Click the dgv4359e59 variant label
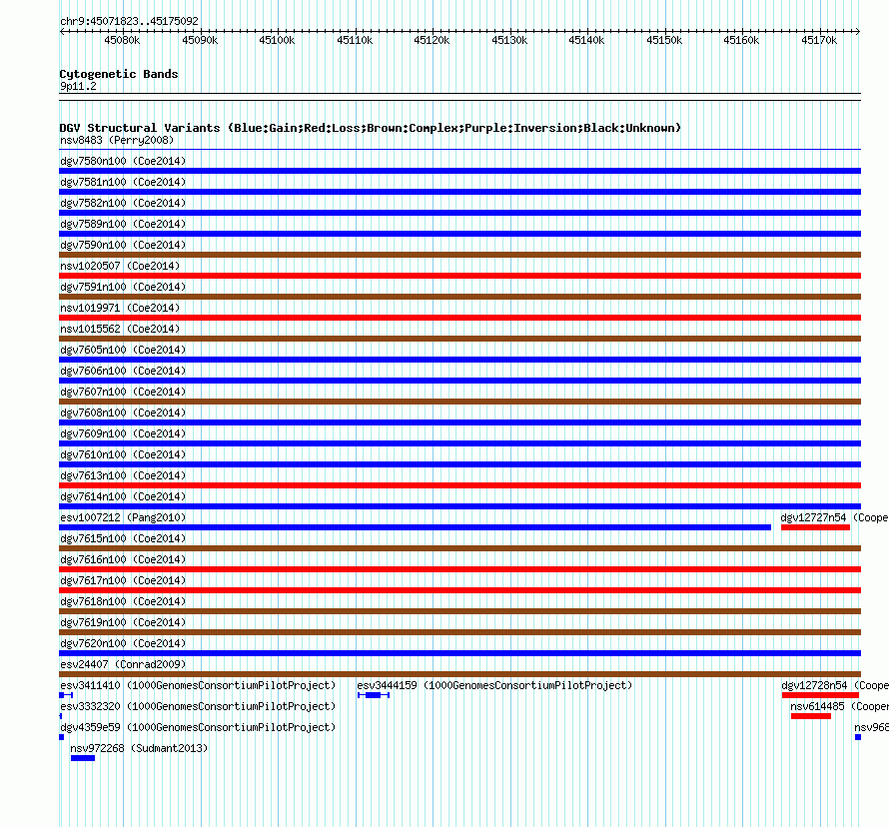889x827 pixels. tap(198, 727)
